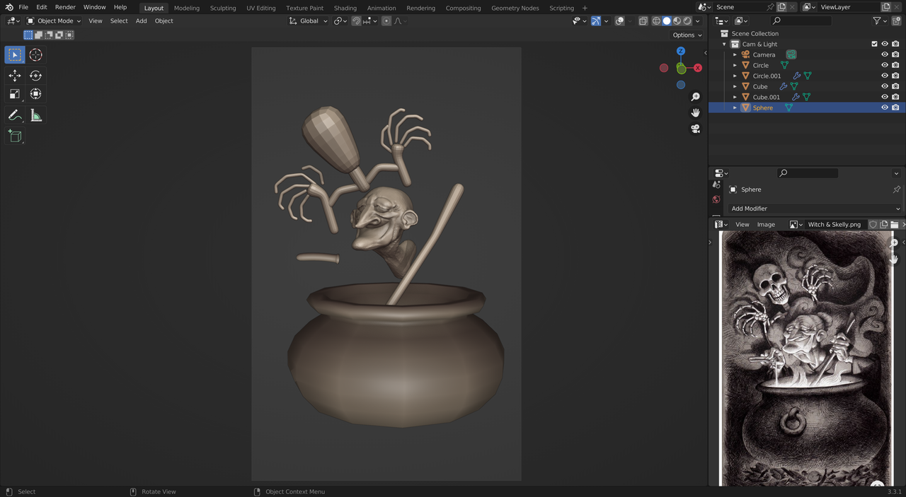Select the Scale tool in the toolbar

(14, 93)
